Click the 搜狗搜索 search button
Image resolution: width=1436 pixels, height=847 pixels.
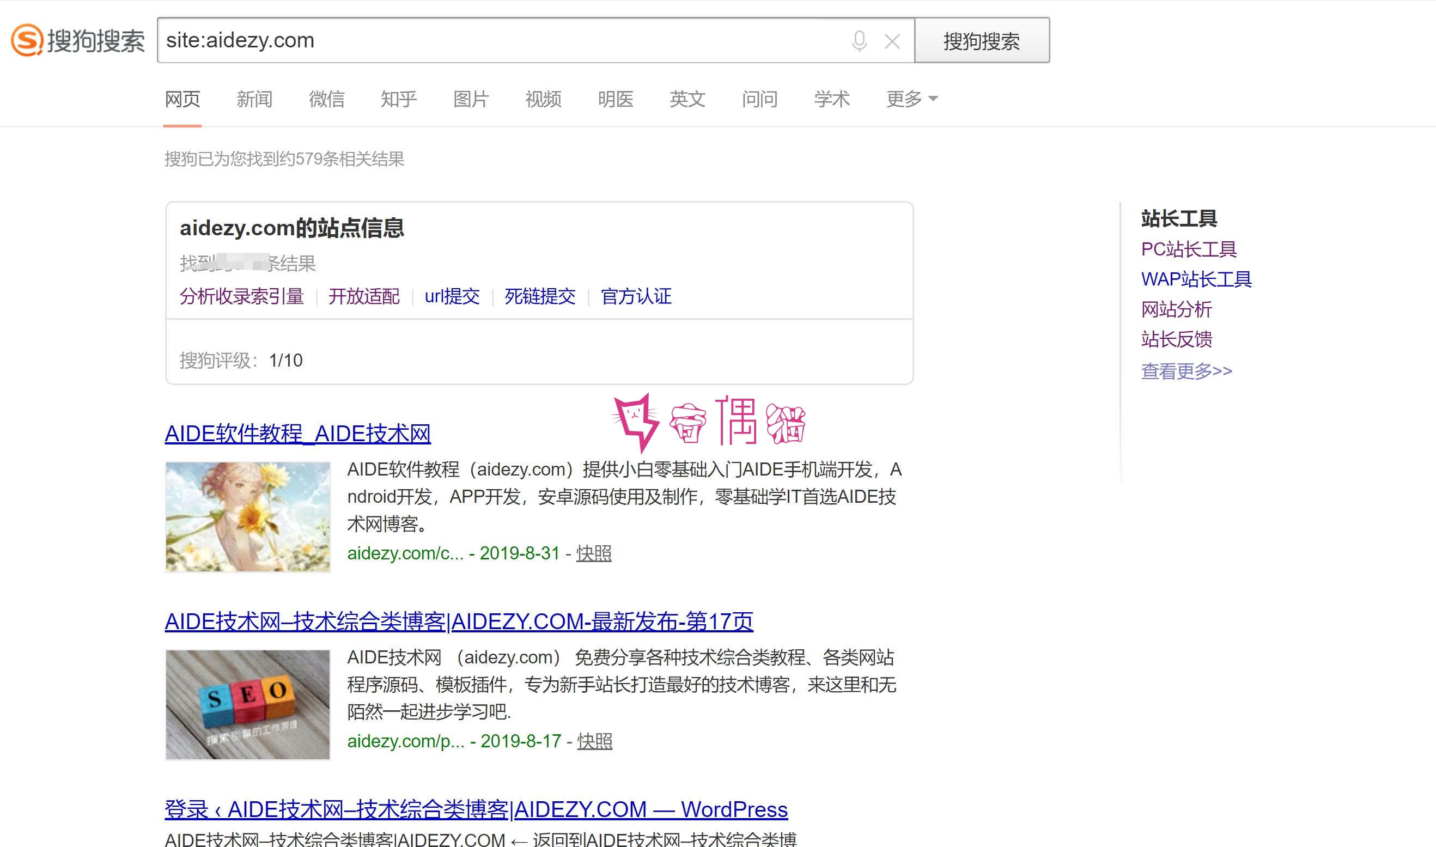point(982,40)
